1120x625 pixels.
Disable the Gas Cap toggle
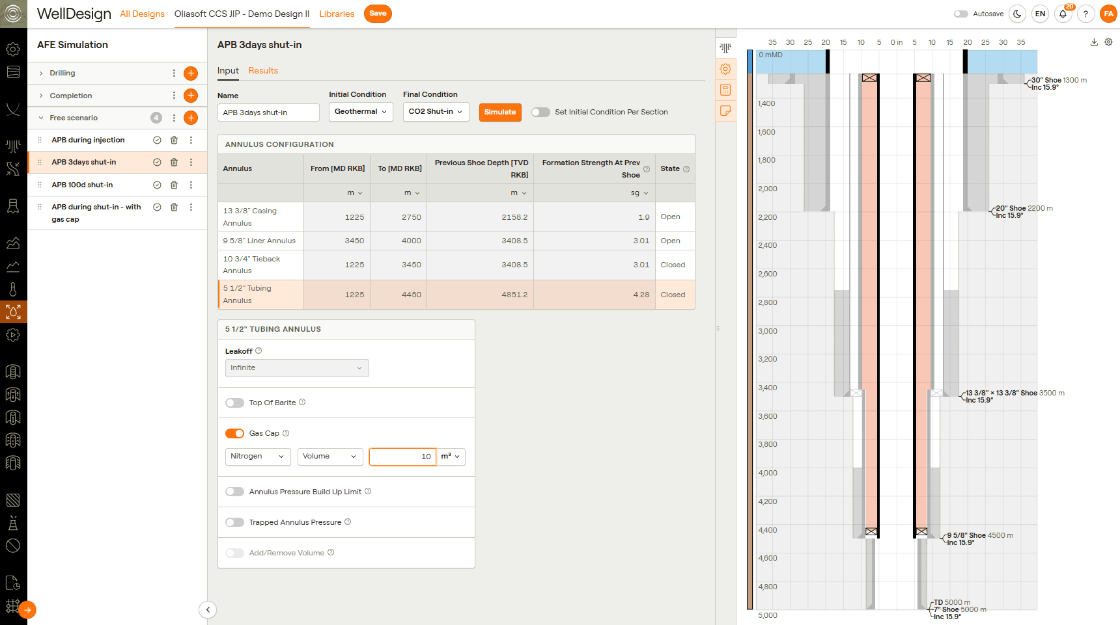[x=234, y=433]
